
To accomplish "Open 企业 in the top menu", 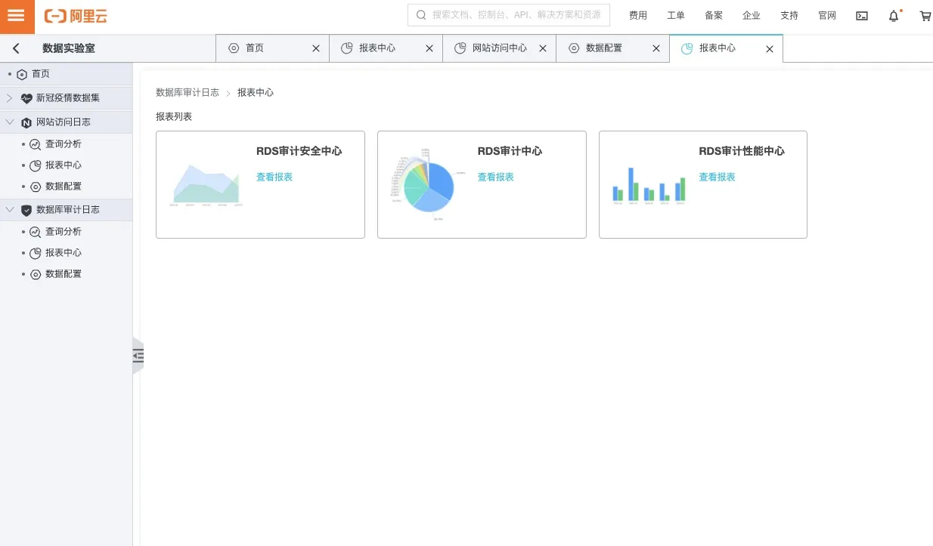I will [752, 16].
